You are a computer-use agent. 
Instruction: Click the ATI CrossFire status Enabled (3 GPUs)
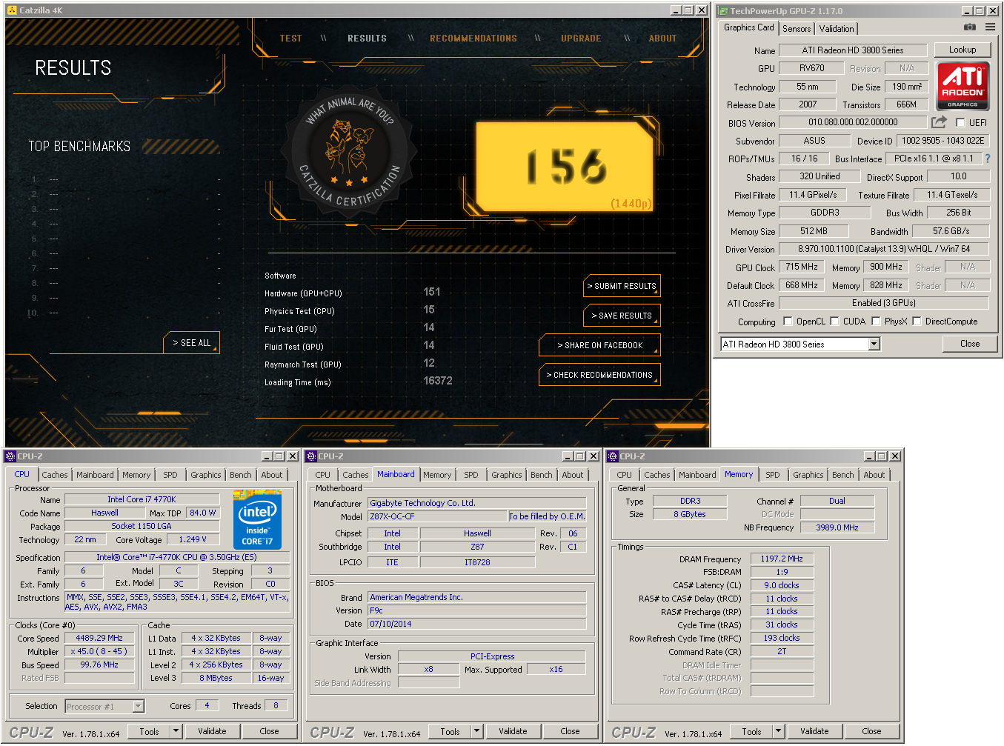click(x=884, y=303)
